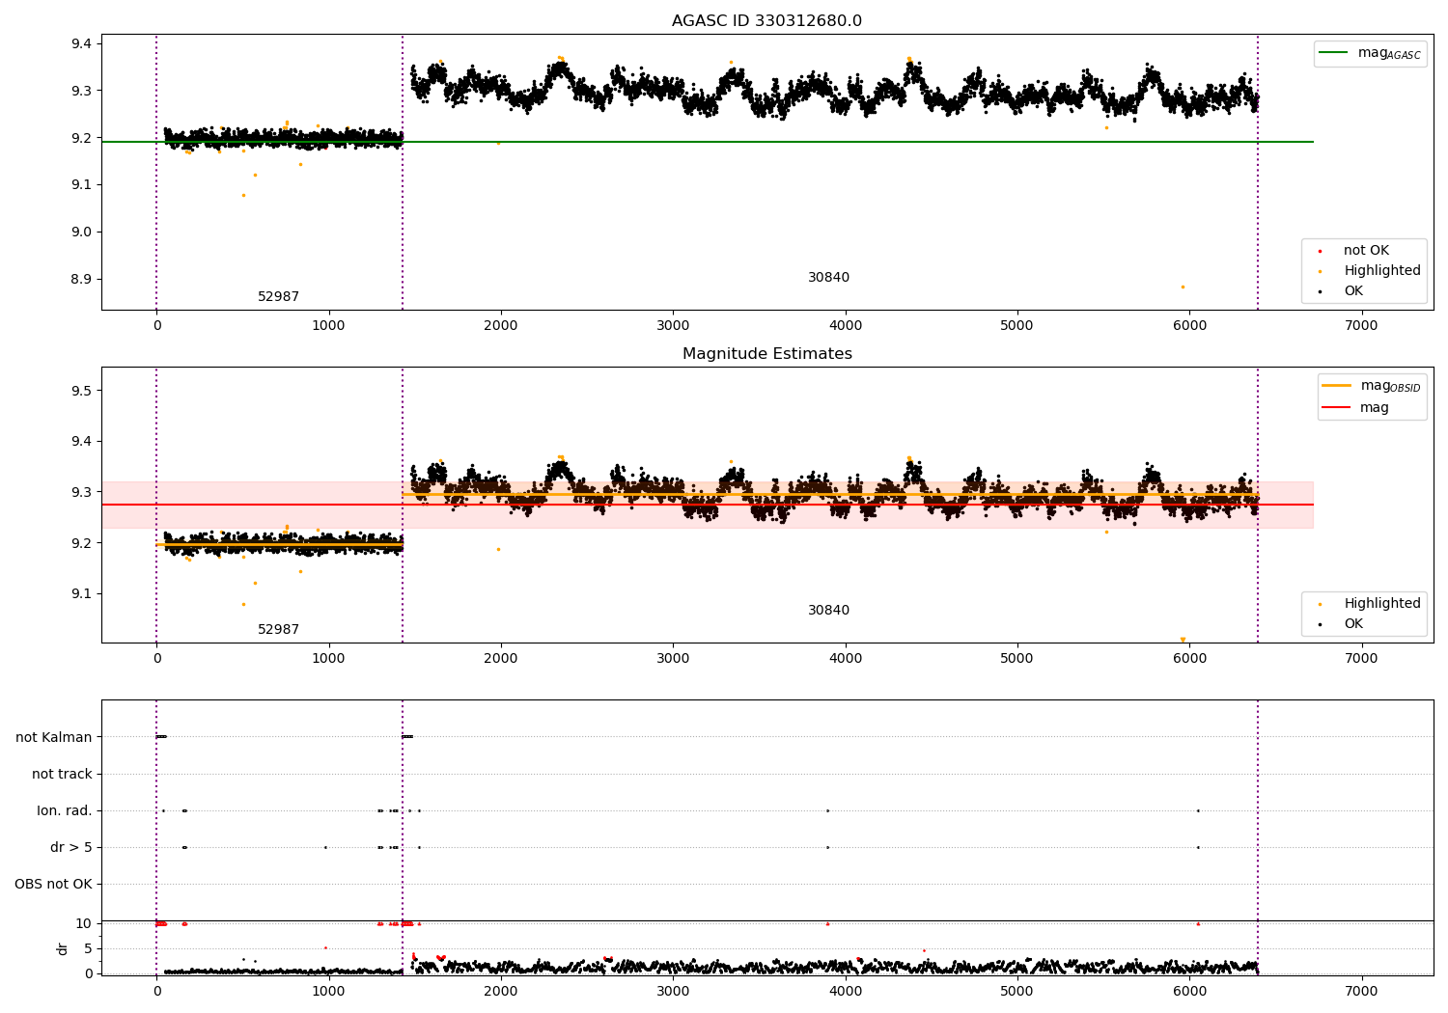Click the 5 tick on the dr axis
Viewport: 1448px width, 1013px height.
[88, 948]
